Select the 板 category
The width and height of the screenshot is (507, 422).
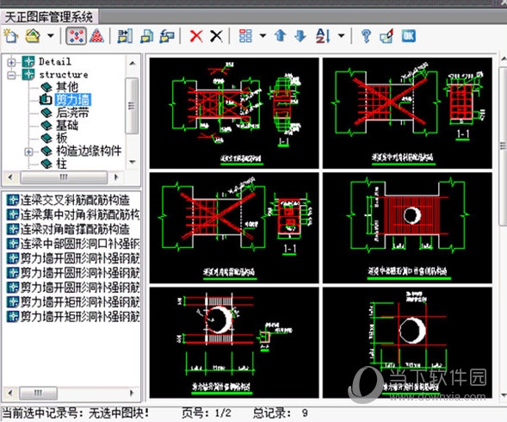click(x=62, y=138)
